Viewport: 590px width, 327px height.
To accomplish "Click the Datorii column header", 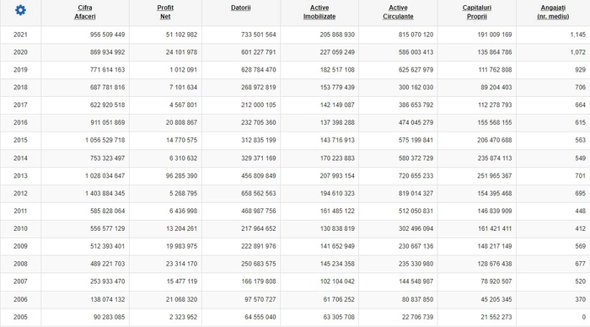I will (241, 8).
